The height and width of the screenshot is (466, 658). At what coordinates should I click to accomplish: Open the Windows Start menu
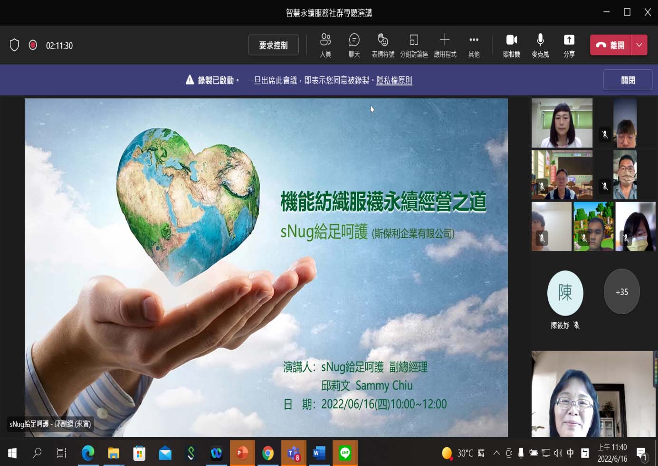12,453
